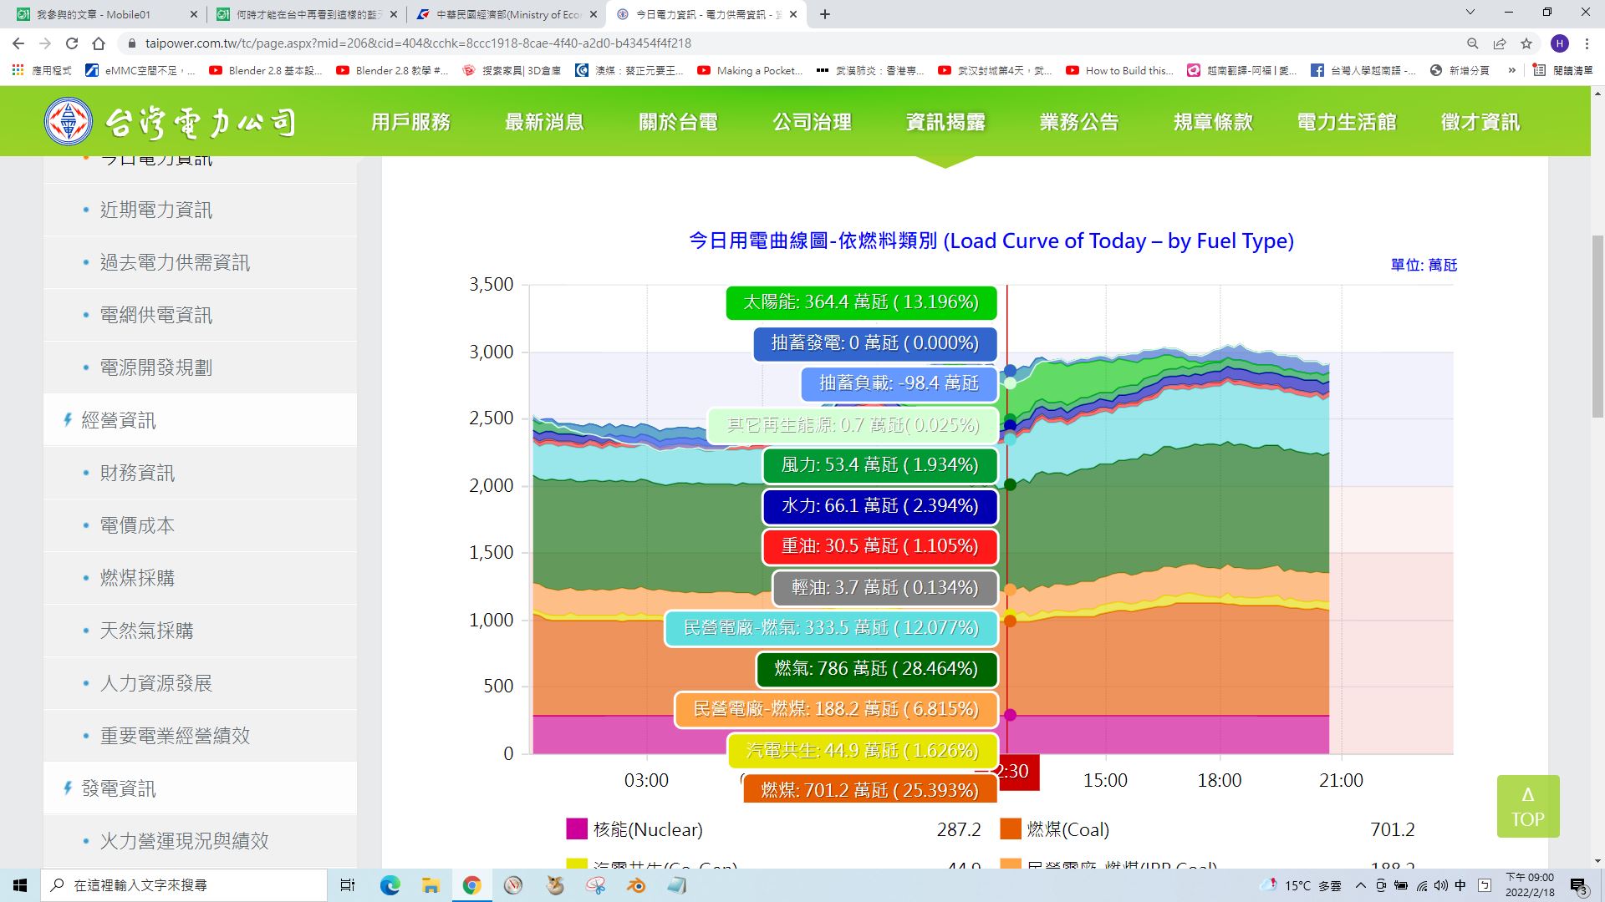The width and height of the screenshot is (1605, 902).
Task: Open the 資訊揭露 menu
Action: pos(945,122)
